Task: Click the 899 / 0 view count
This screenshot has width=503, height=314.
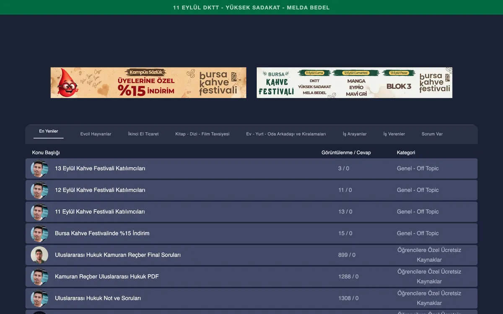Action: point(347,255)
